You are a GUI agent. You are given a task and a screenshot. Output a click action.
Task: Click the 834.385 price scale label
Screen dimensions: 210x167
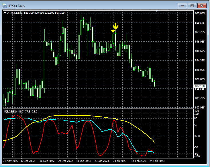(x=200, y=60)
